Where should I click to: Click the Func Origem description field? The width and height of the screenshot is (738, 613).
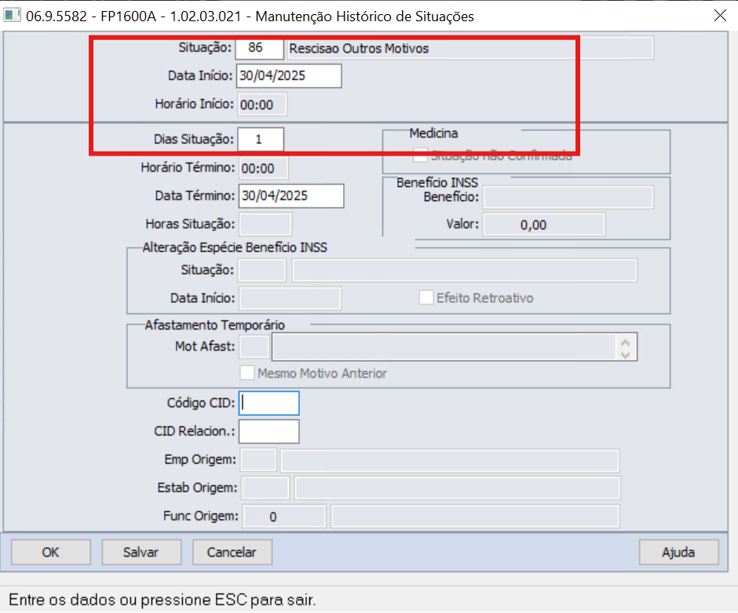point(475,516)
